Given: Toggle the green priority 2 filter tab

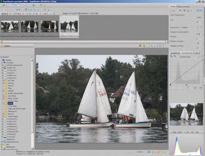Looking at the screenshot, I should coord(30,14).
